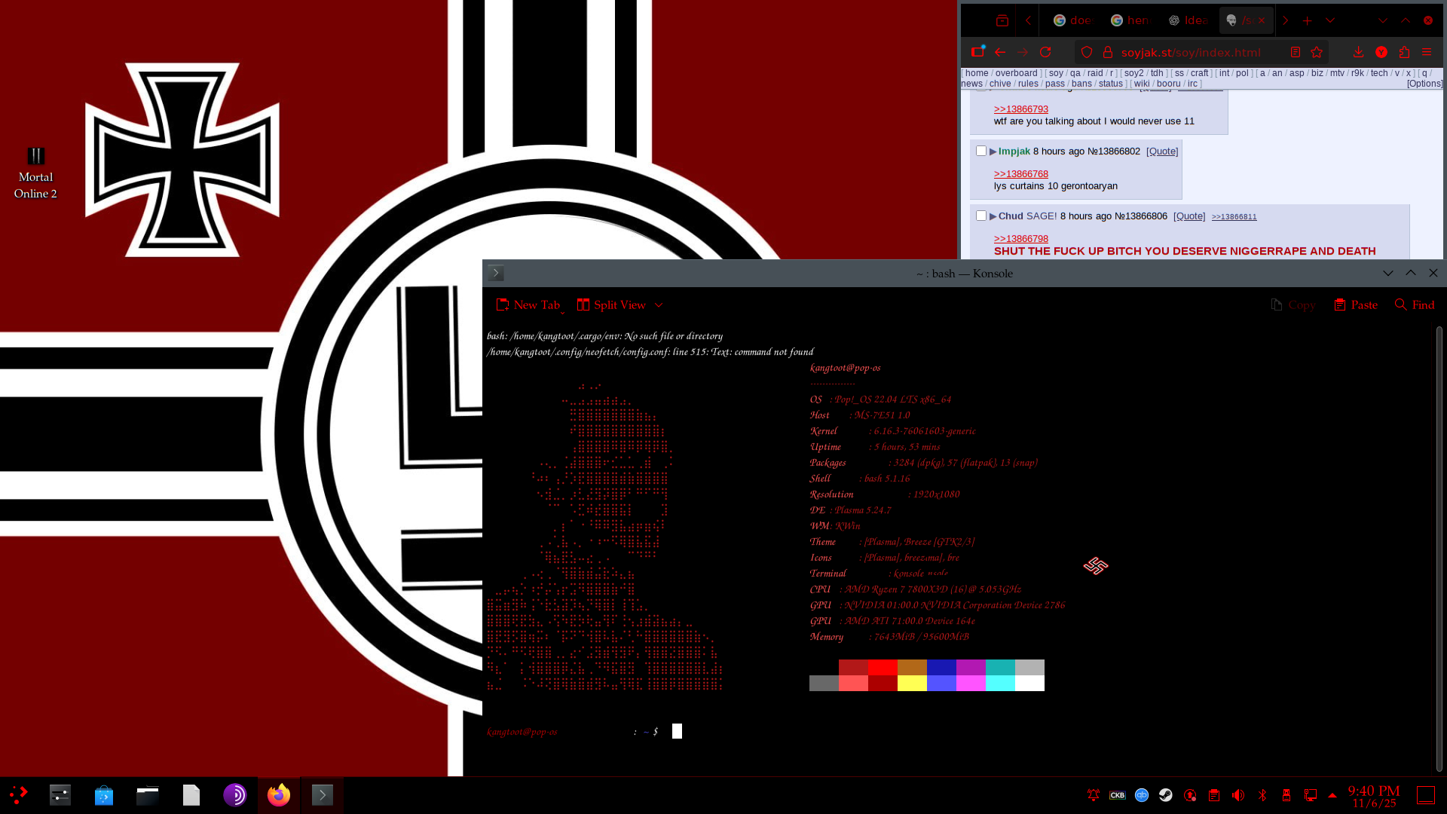Click the Paste button in Konsole

coord(1356,305)
